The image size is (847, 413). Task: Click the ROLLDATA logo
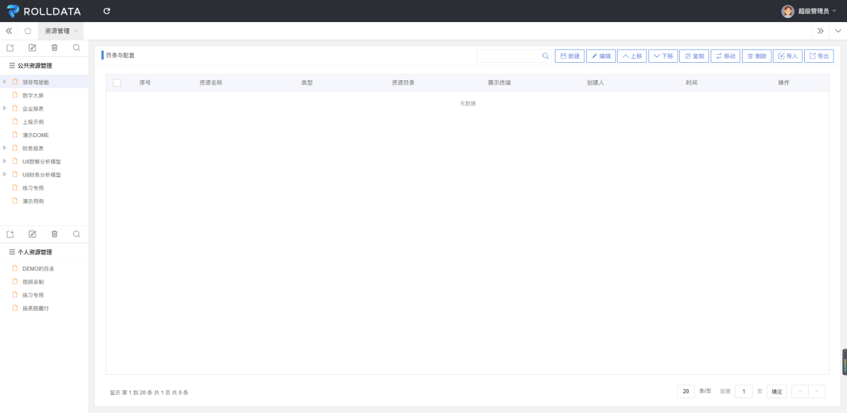pos(43,11)
